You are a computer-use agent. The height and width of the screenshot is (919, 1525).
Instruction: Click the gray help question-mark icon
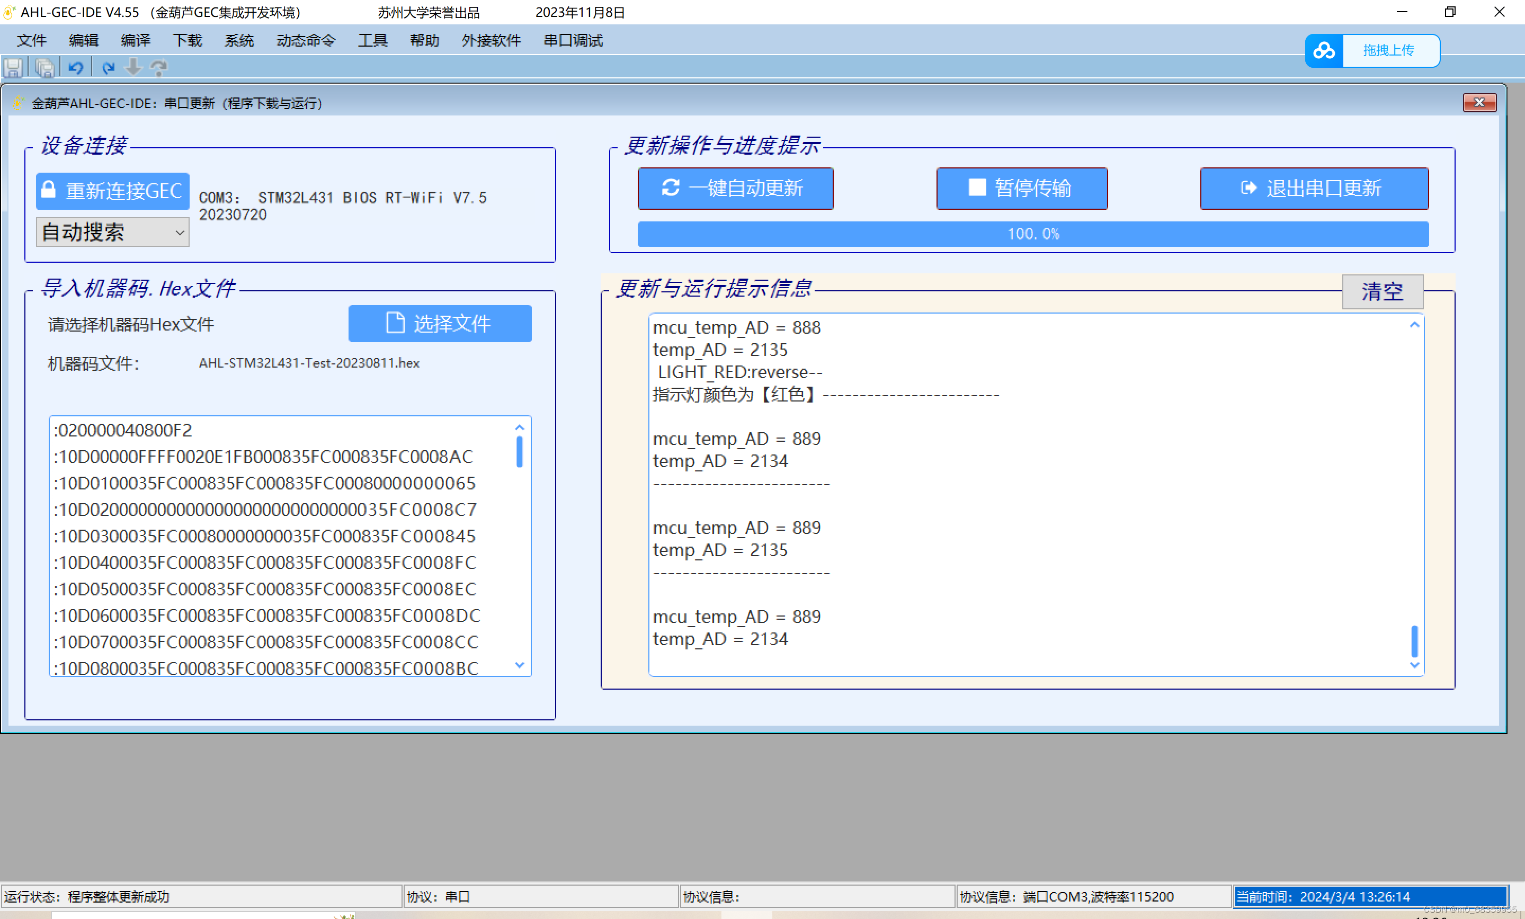point(159,67)
